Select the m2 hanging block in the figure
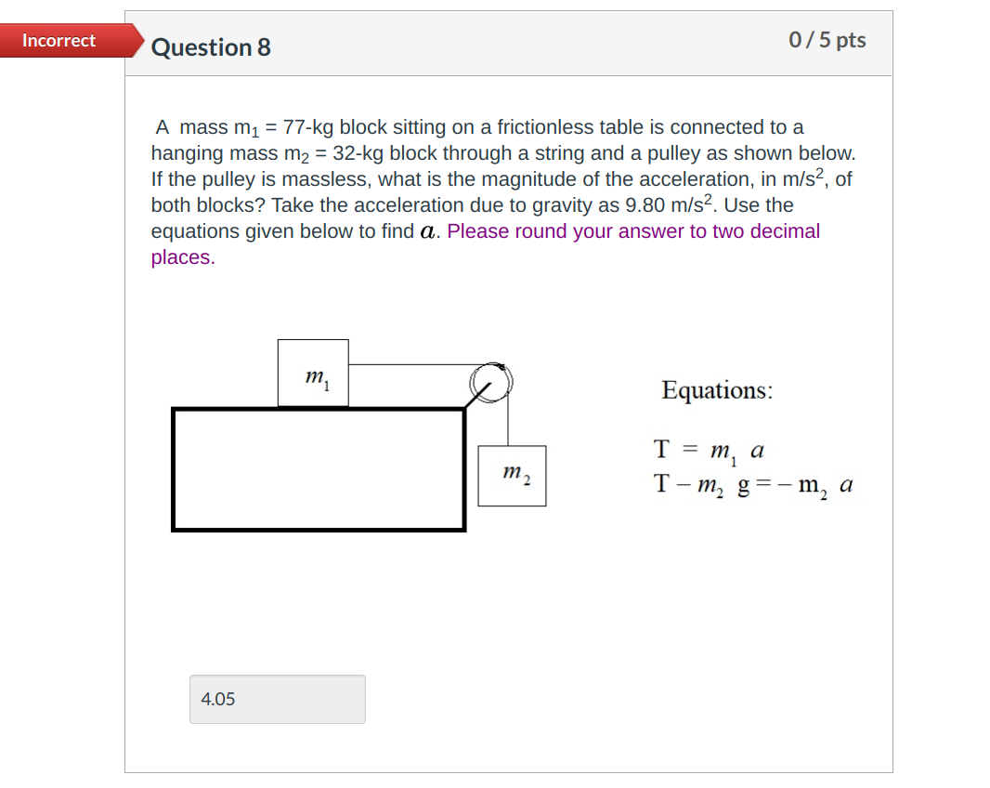 [512, 477]
